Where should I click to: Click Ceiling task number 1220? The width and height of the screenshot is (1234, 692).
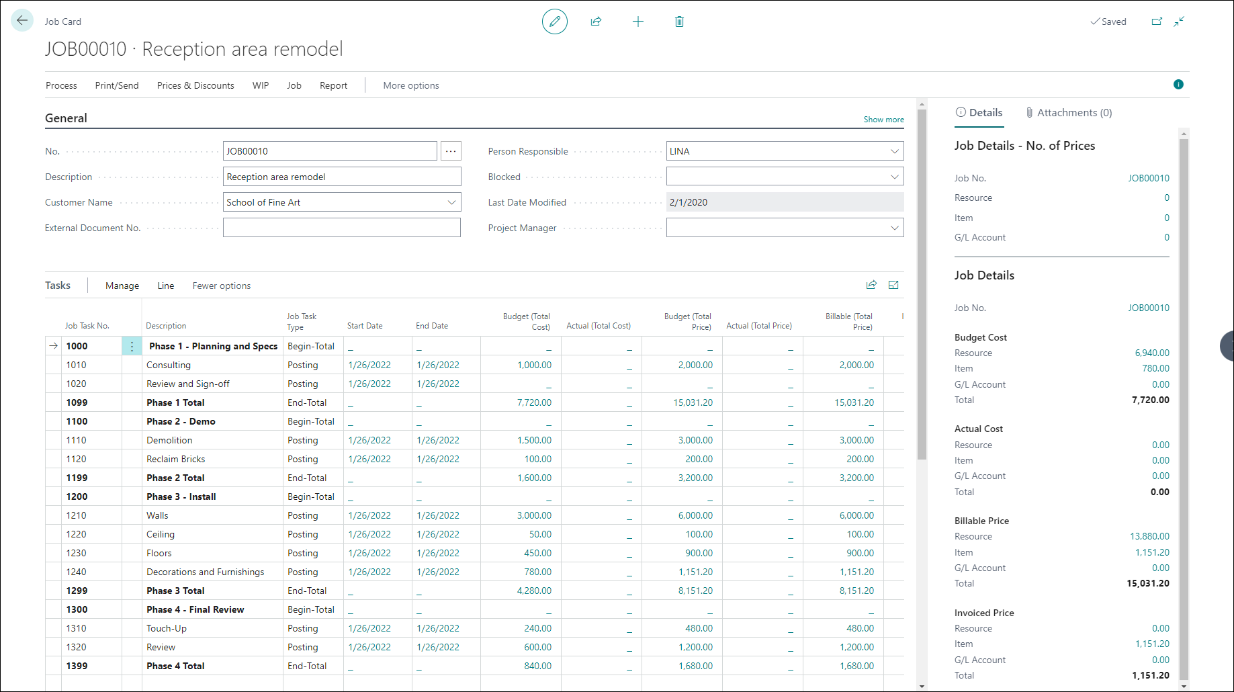tap(76, 534)
